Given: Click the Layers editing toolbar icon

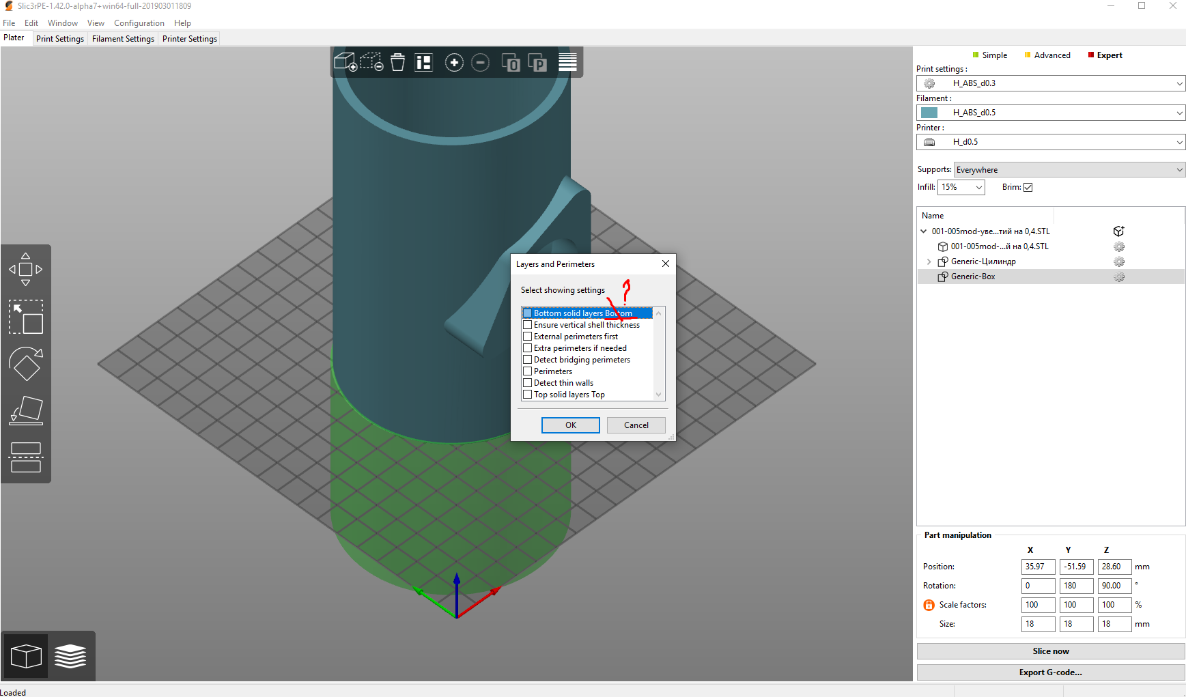Looking at the screenshot, I should click(567, 62).
